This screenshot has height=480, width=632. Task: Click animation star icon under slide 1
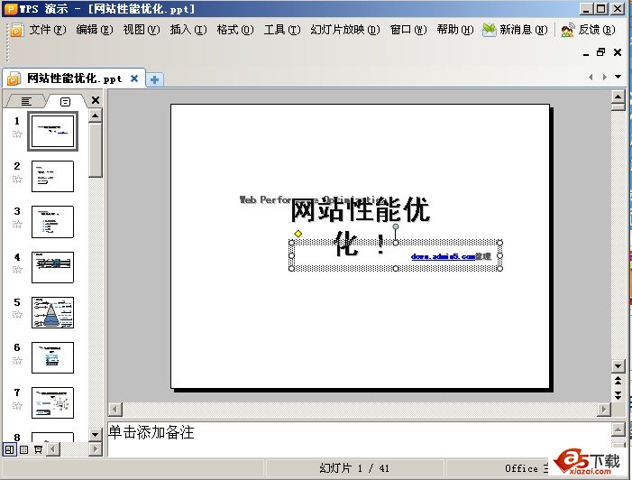[x=17, y=134]
